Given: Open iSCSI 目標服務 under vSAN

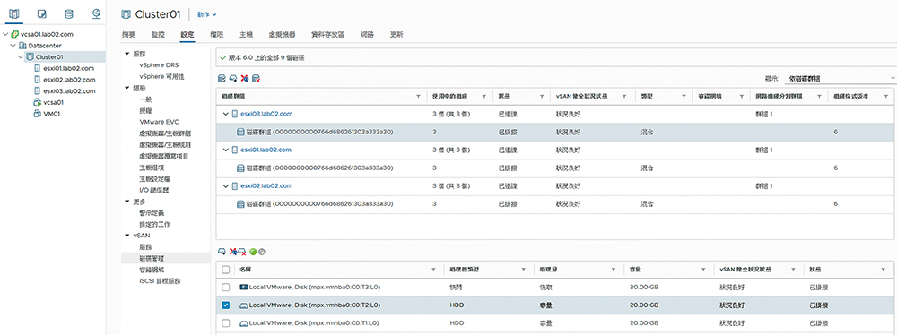Looking at the screenshot, I should pyautogui.click(x=160, y=280).
